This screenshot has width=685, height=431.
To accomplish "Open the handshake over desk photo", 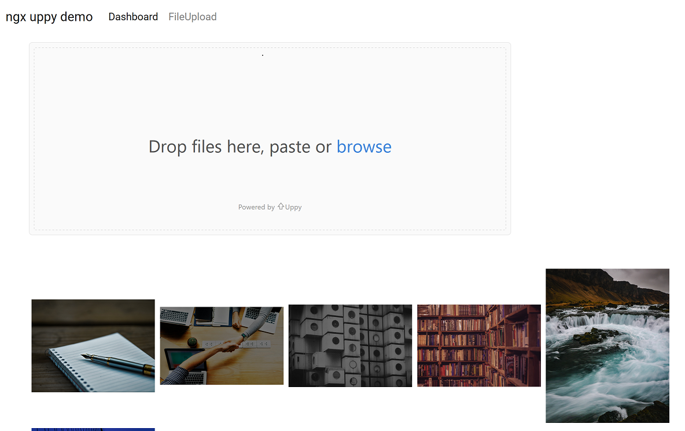I will point(222,345).
